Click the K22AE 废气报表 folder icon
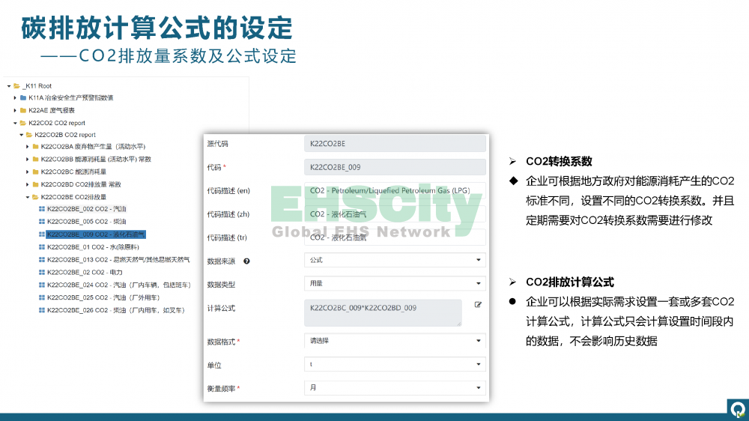 (x=23, y=110)
